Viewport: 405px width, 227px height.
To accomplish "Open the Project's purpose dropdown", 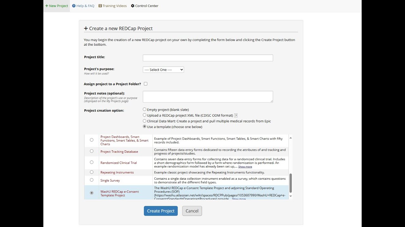I will tap(163, 70).
